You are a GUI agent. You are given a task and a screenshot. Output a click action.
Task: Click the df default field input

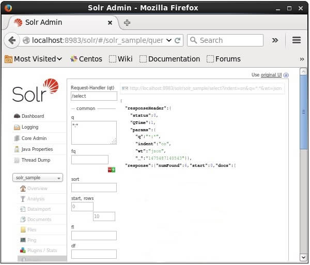pos(94,254)
